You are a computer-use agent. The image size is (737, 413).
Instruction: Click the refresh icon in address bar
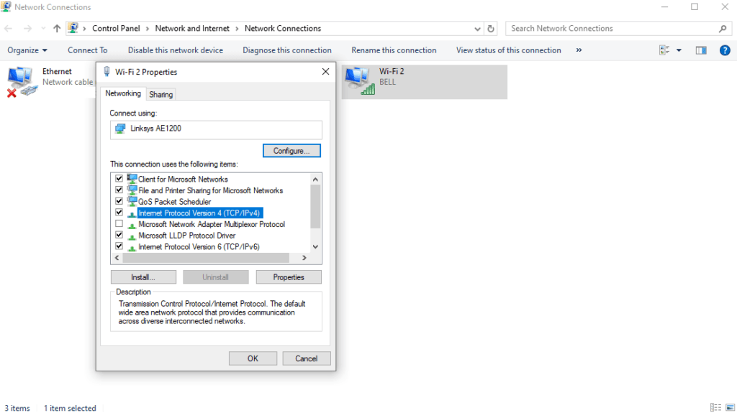tap(491, 29)
